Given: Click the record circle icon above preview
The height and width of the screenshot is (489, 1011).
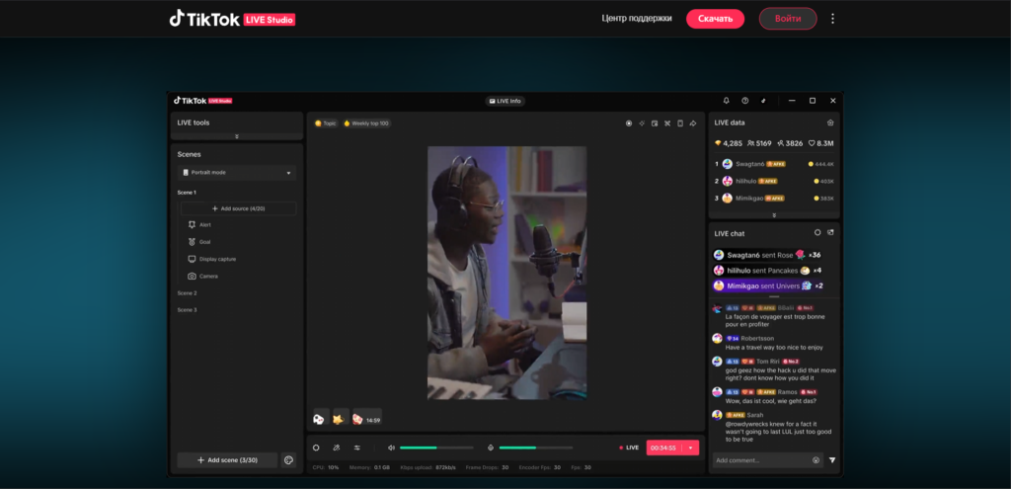Looking at the screenshot, I should 629,123.
